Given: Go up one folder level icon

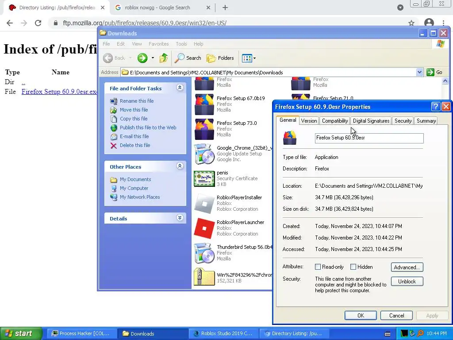Looking at the screenshot, I should click(x=164, y=58).
